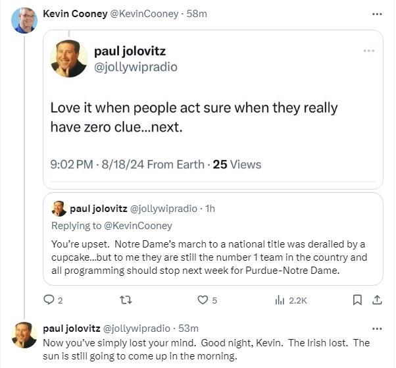Open the @jollywipradio handle in quoted post

pos(136,66)
